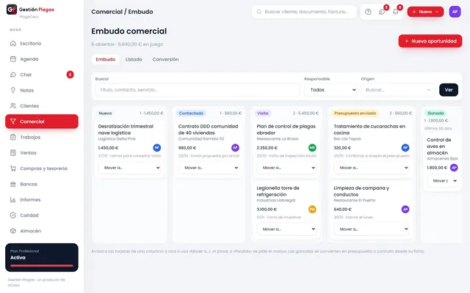Open Escritorio from the sidebar

pos(42,43)
